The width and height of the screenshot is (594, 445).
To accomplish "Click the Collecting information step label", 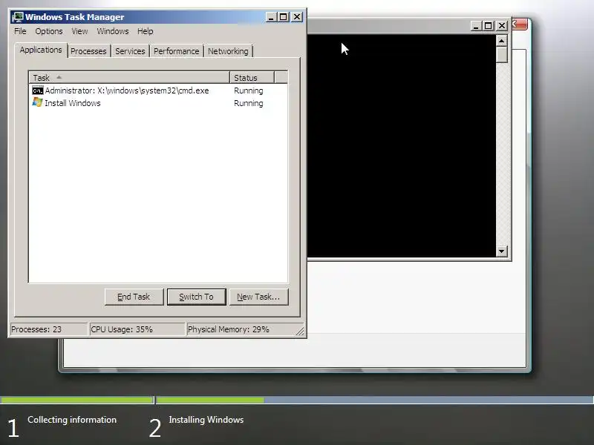I will point(72,420).
